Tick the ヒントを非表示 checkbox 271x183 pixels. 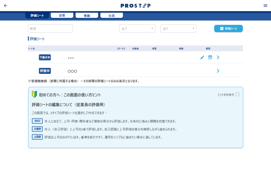click(x=237, y=95)
